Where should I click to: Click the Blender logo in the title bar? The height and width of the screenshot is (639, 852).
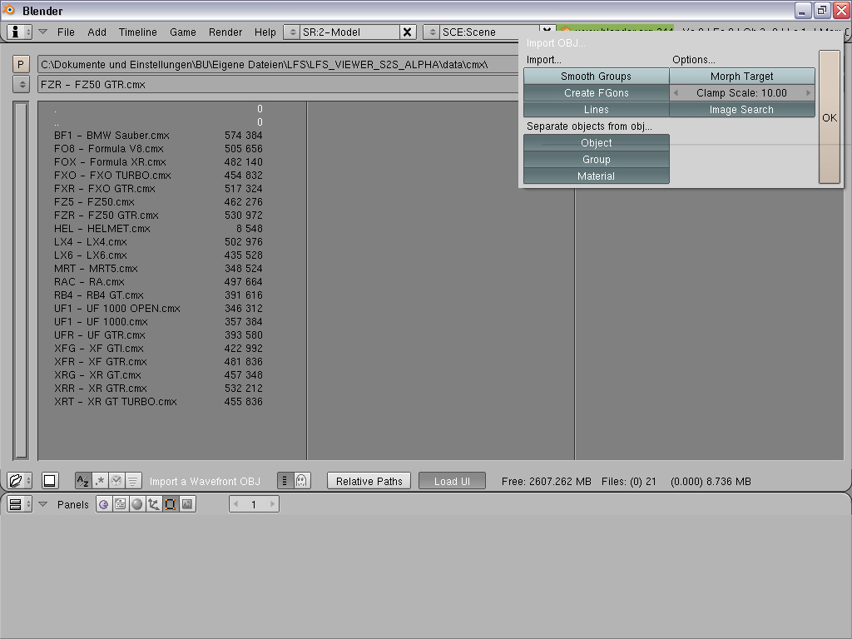8,10
